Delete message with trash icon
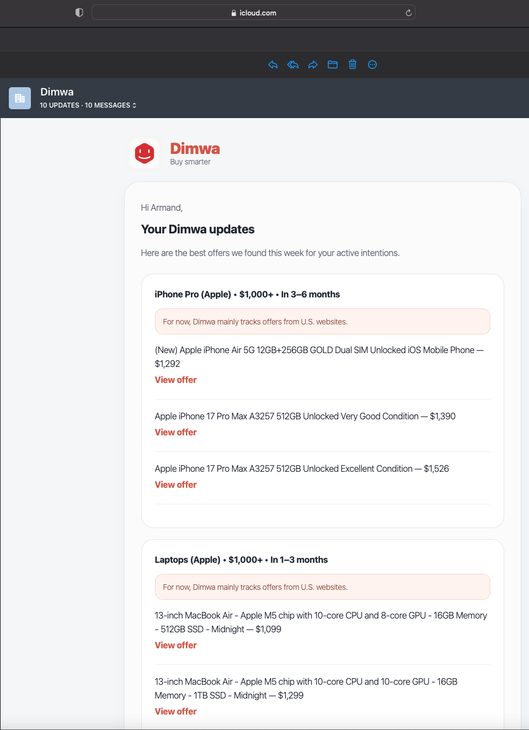 (x=352, y=65)
